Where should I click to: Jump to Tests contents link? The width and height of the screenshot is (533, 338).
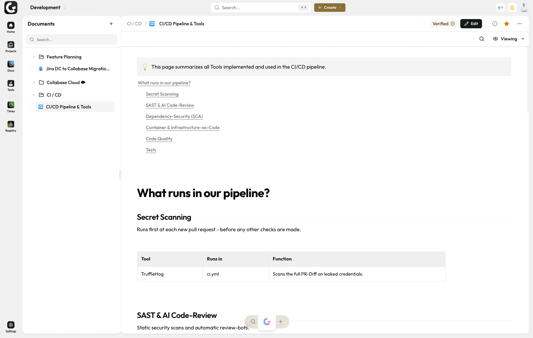click(151, 150)
